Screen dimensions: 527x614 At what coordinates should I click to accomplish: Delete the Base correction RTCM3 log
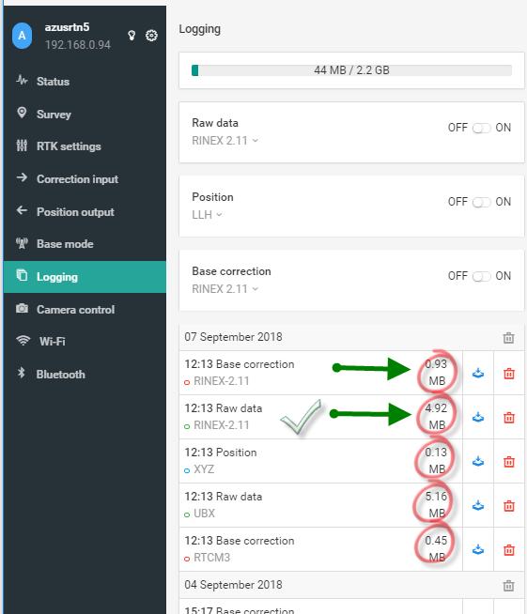(509, 550)
